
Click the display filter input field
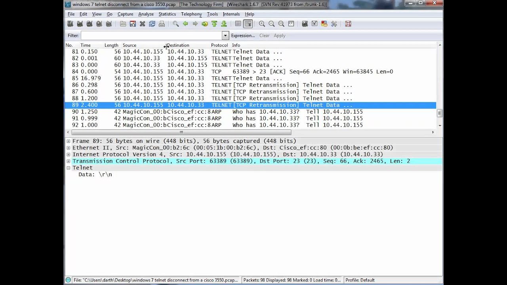[x=151, y=36]
